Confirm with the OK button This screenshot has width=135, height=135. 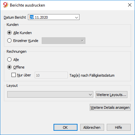pos(65,127)
